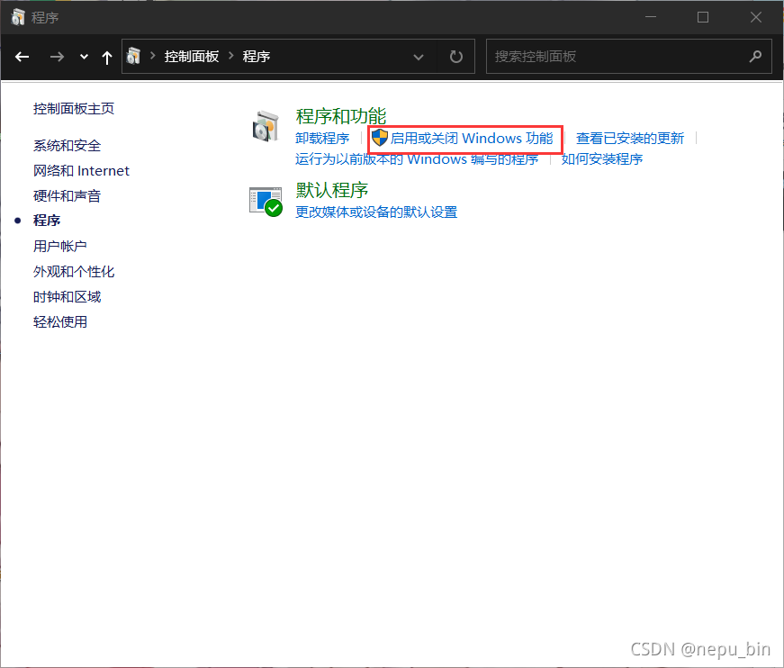The image size is (784, 668).
Task: Open recent locations dropdown next to forward arrow
Action: pyautogui.click(x=84, y=57)
